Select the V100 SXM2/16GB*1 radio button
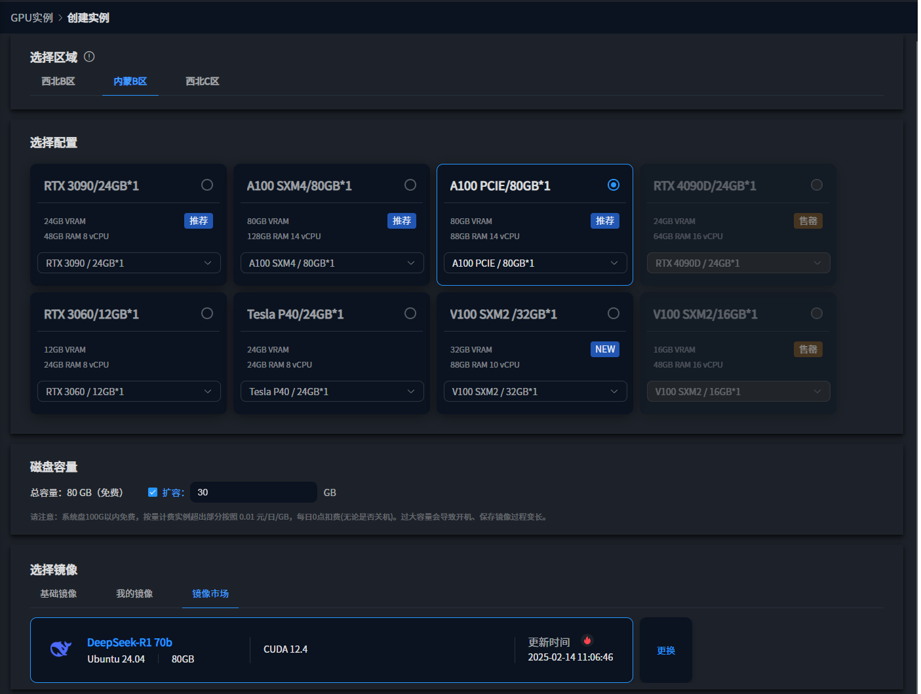 point(817,313)
